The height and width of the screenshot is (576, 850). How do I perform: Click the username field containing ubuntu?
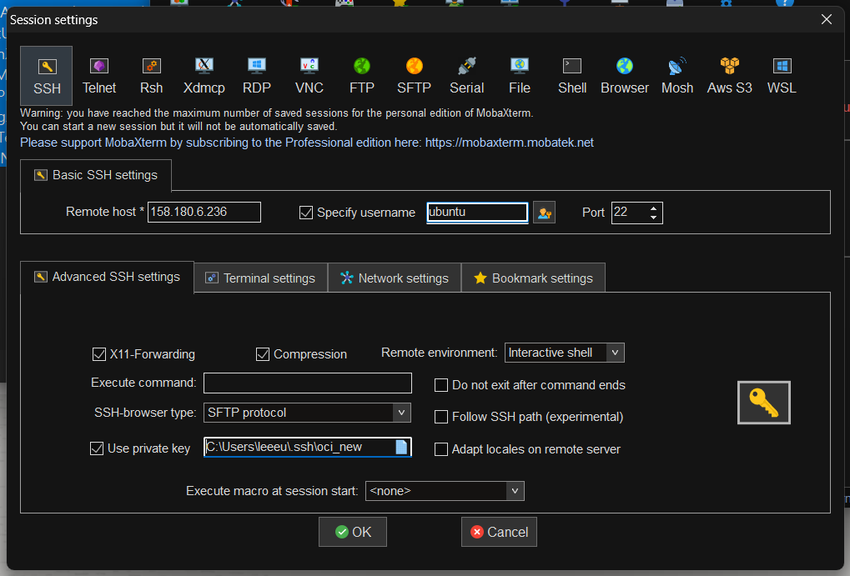(477, 212)
